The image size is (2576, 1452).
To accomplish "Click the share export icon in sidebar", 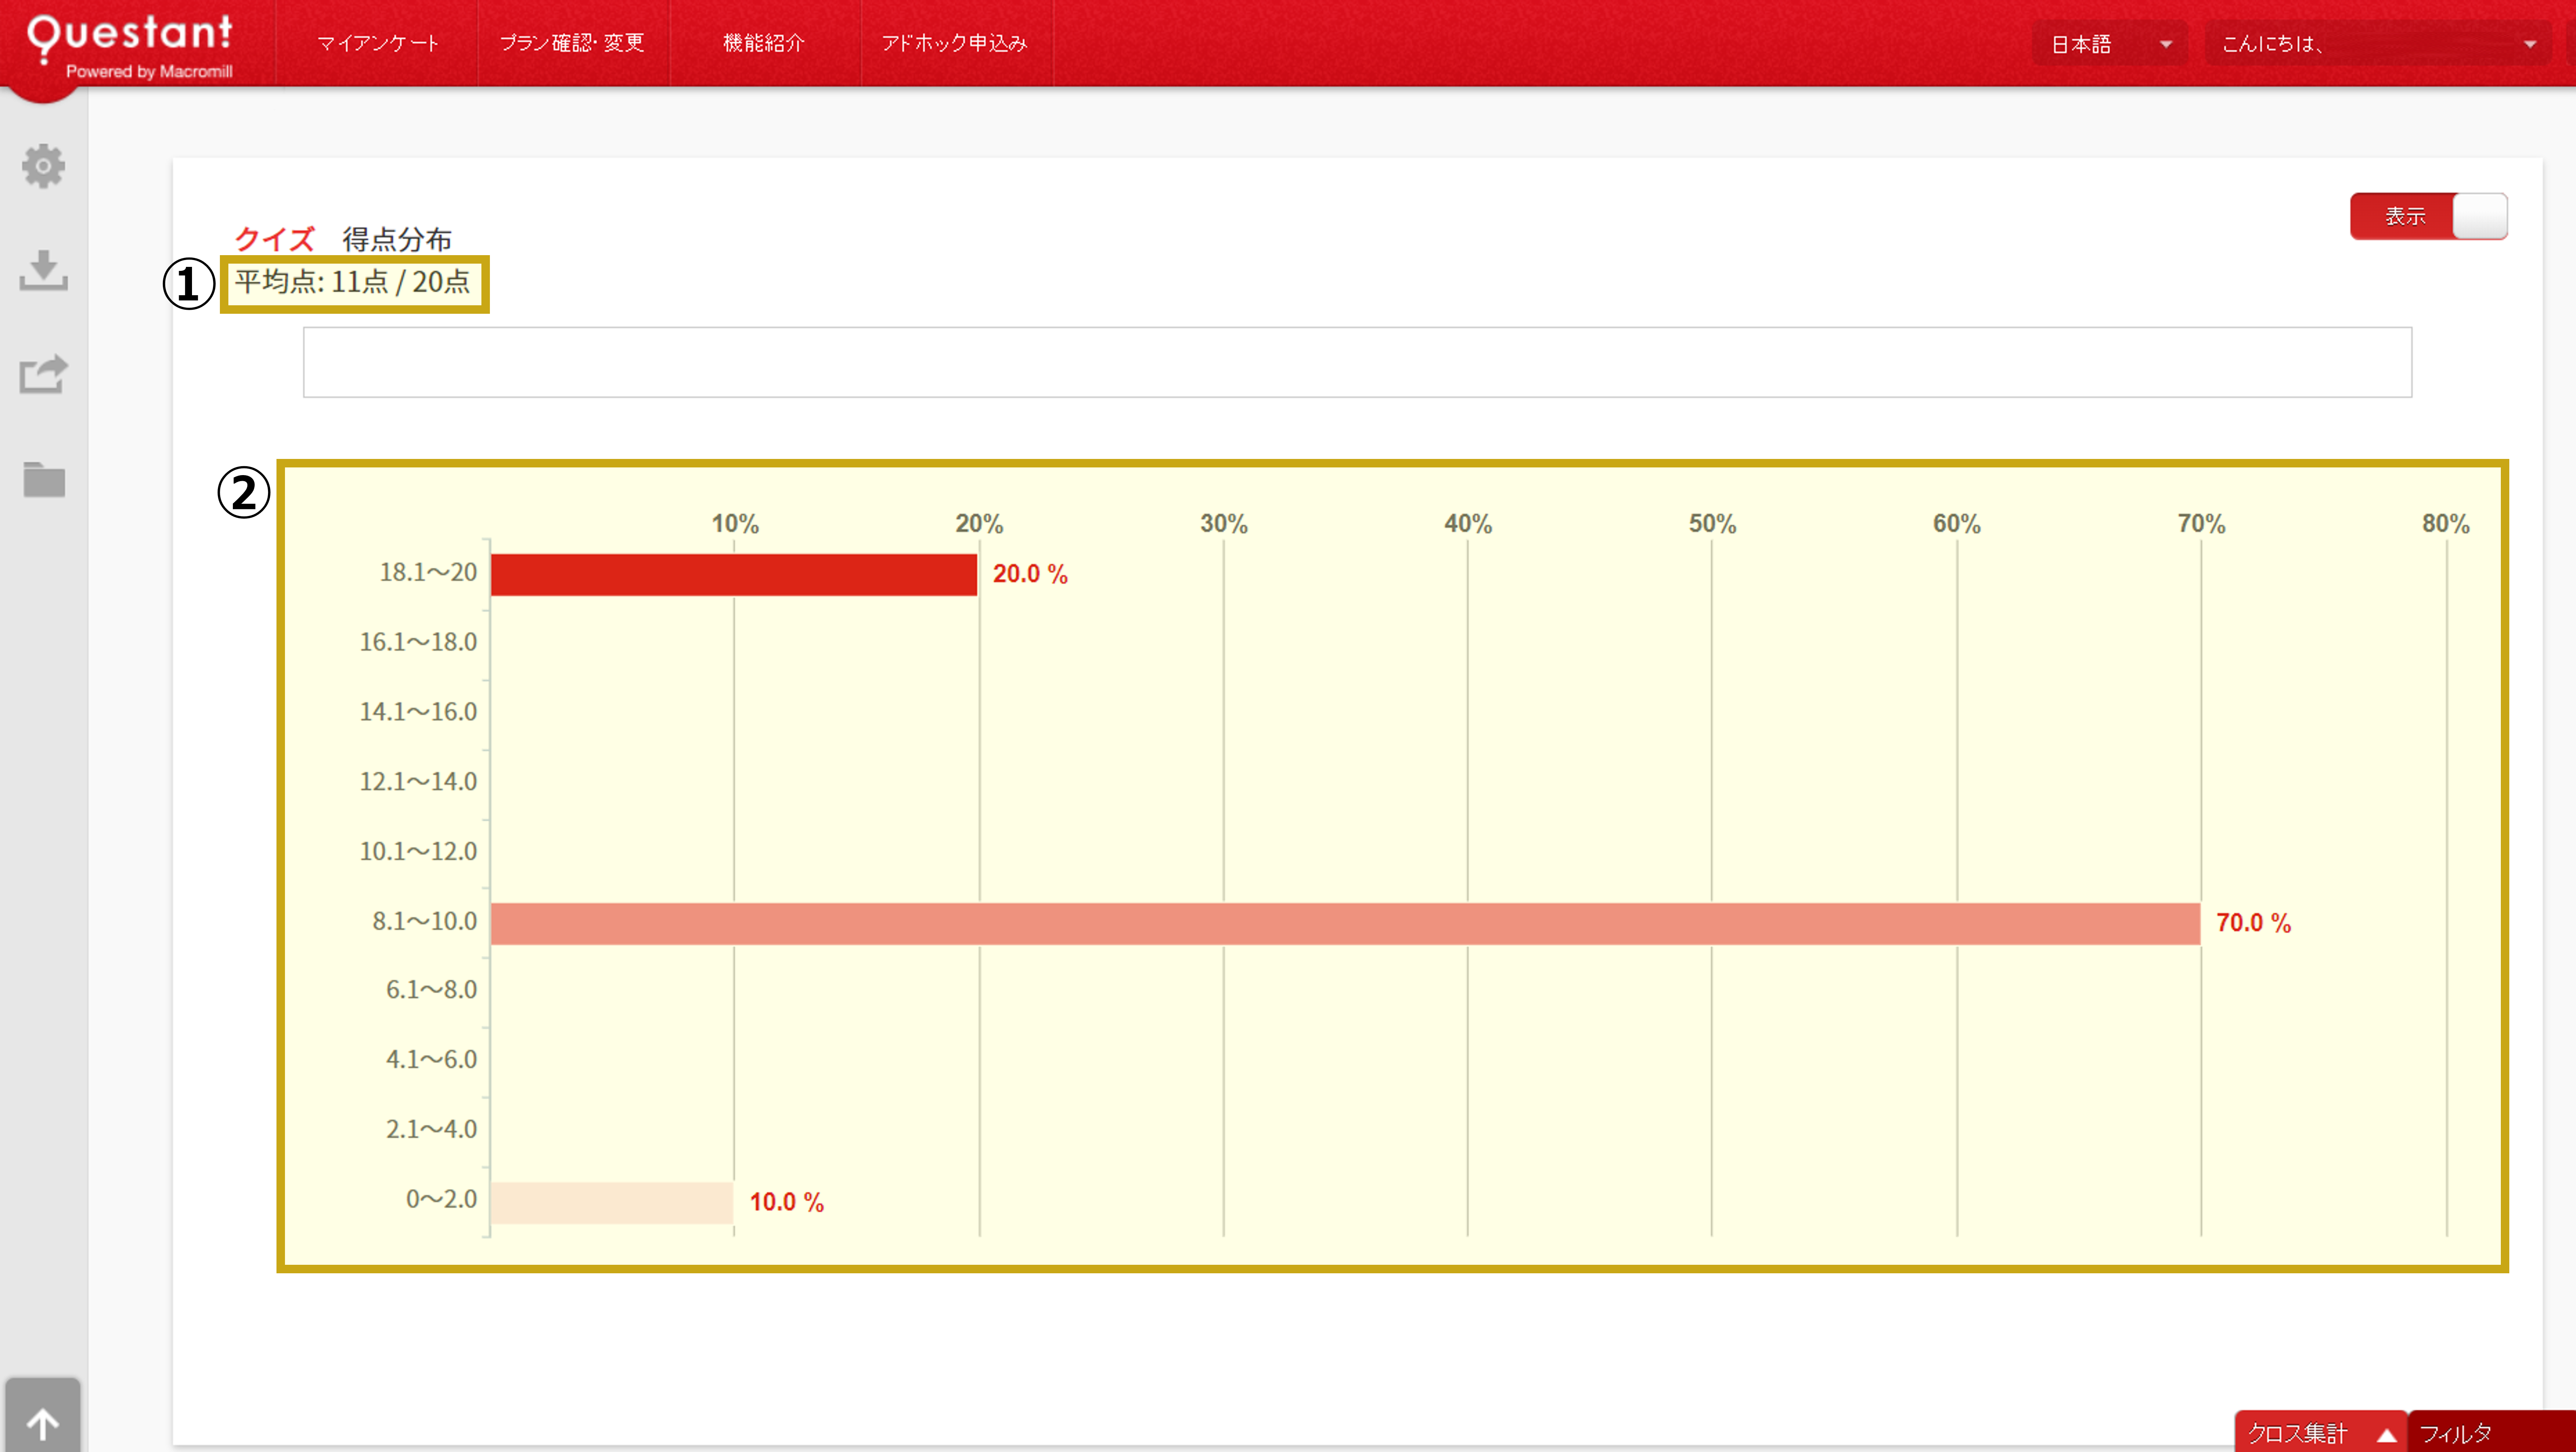I will [43, 375].
